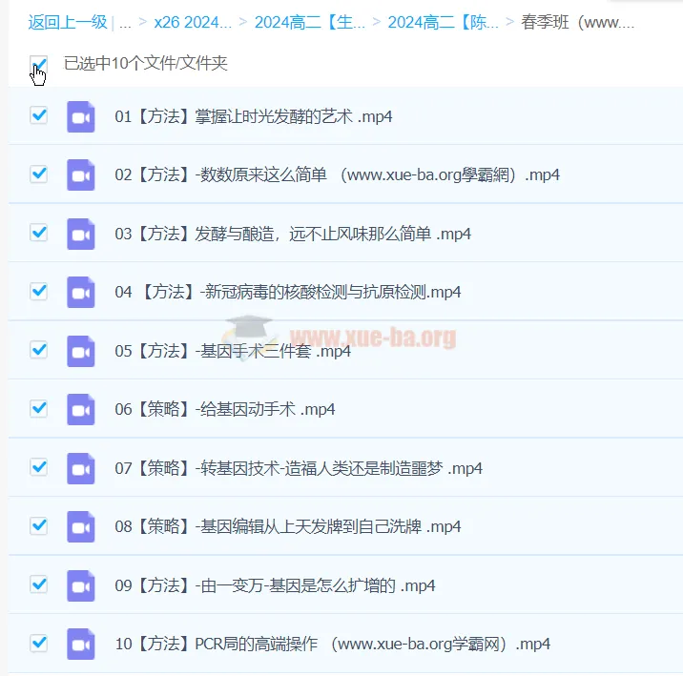This screenshot has height=676, width=683.
Task: Uncheck the checkbox for file 01 掌握让时光发酵的艺术
Action: coord(39,115)
